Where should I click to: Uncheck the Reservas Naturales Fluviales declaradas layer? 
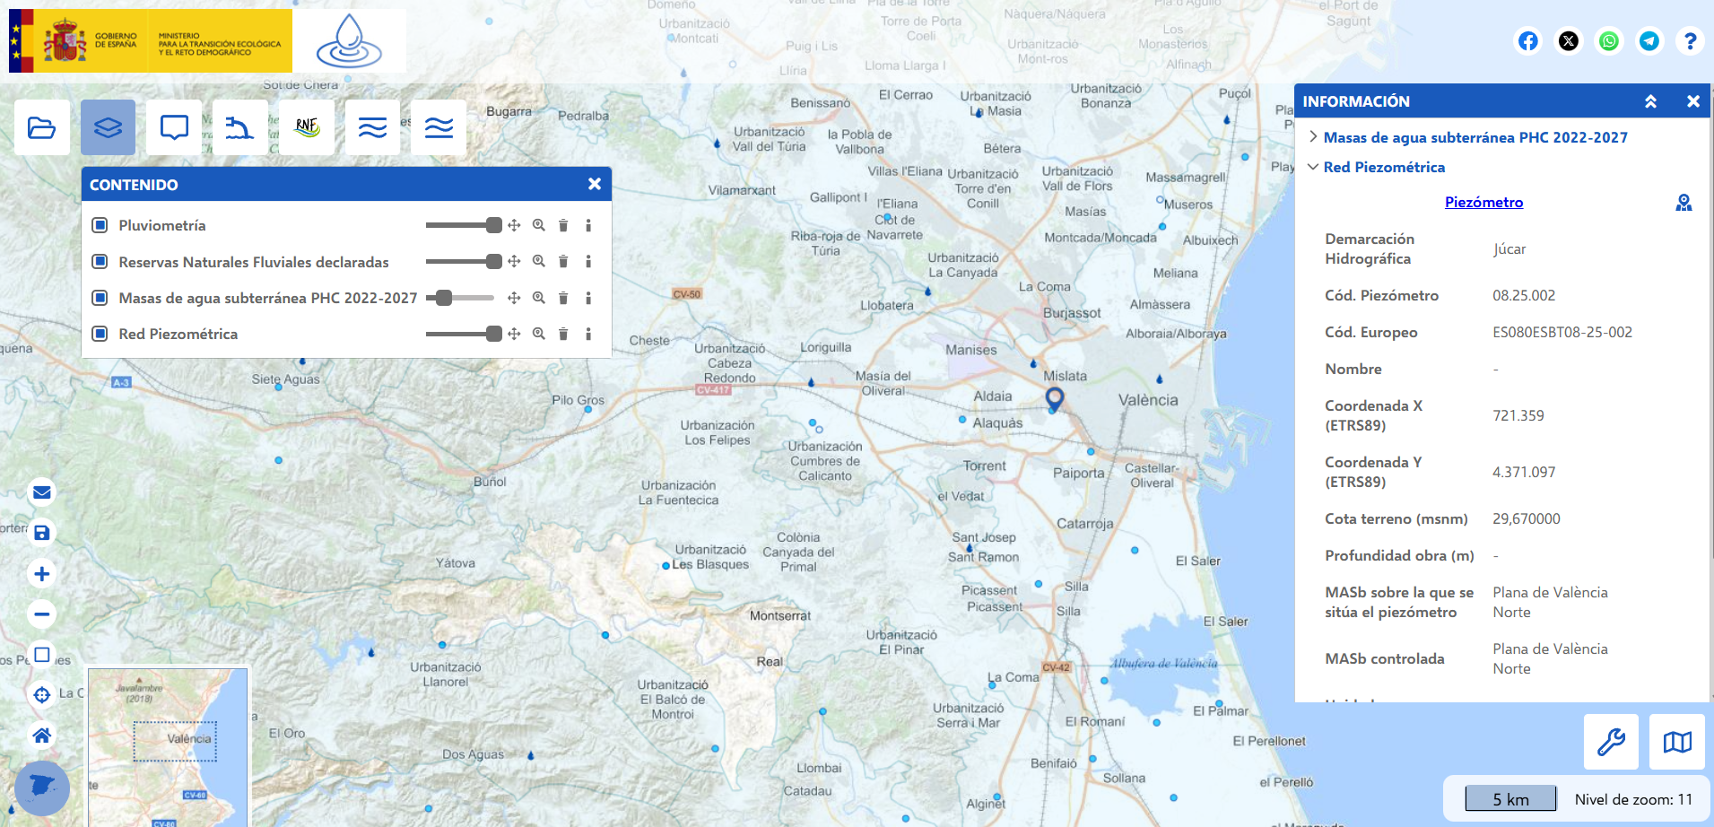click(100, 262)
